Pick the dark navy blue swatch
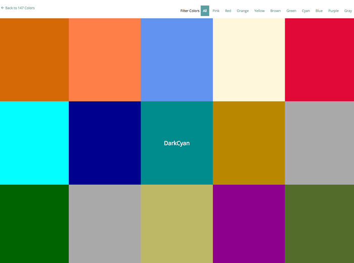 pyautogui.click(x=105, y=143)
